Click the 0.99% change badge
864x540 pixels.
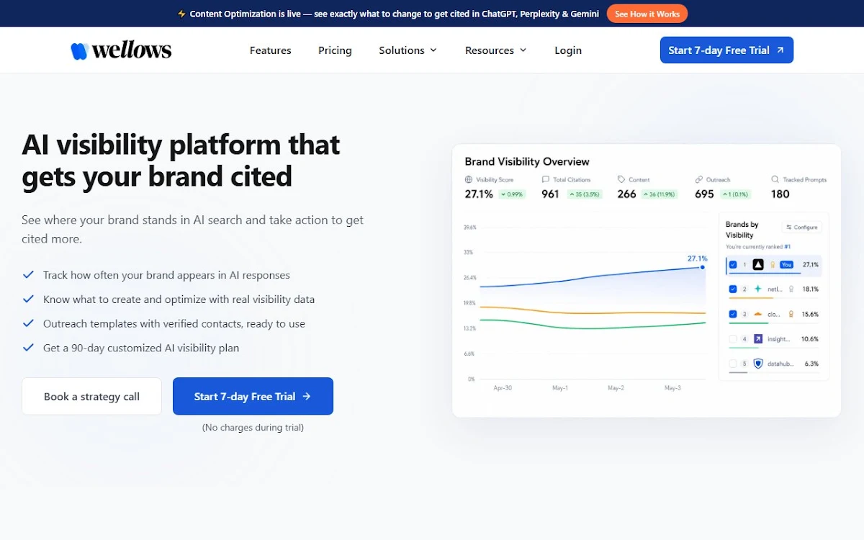click(x=512, y=194)
